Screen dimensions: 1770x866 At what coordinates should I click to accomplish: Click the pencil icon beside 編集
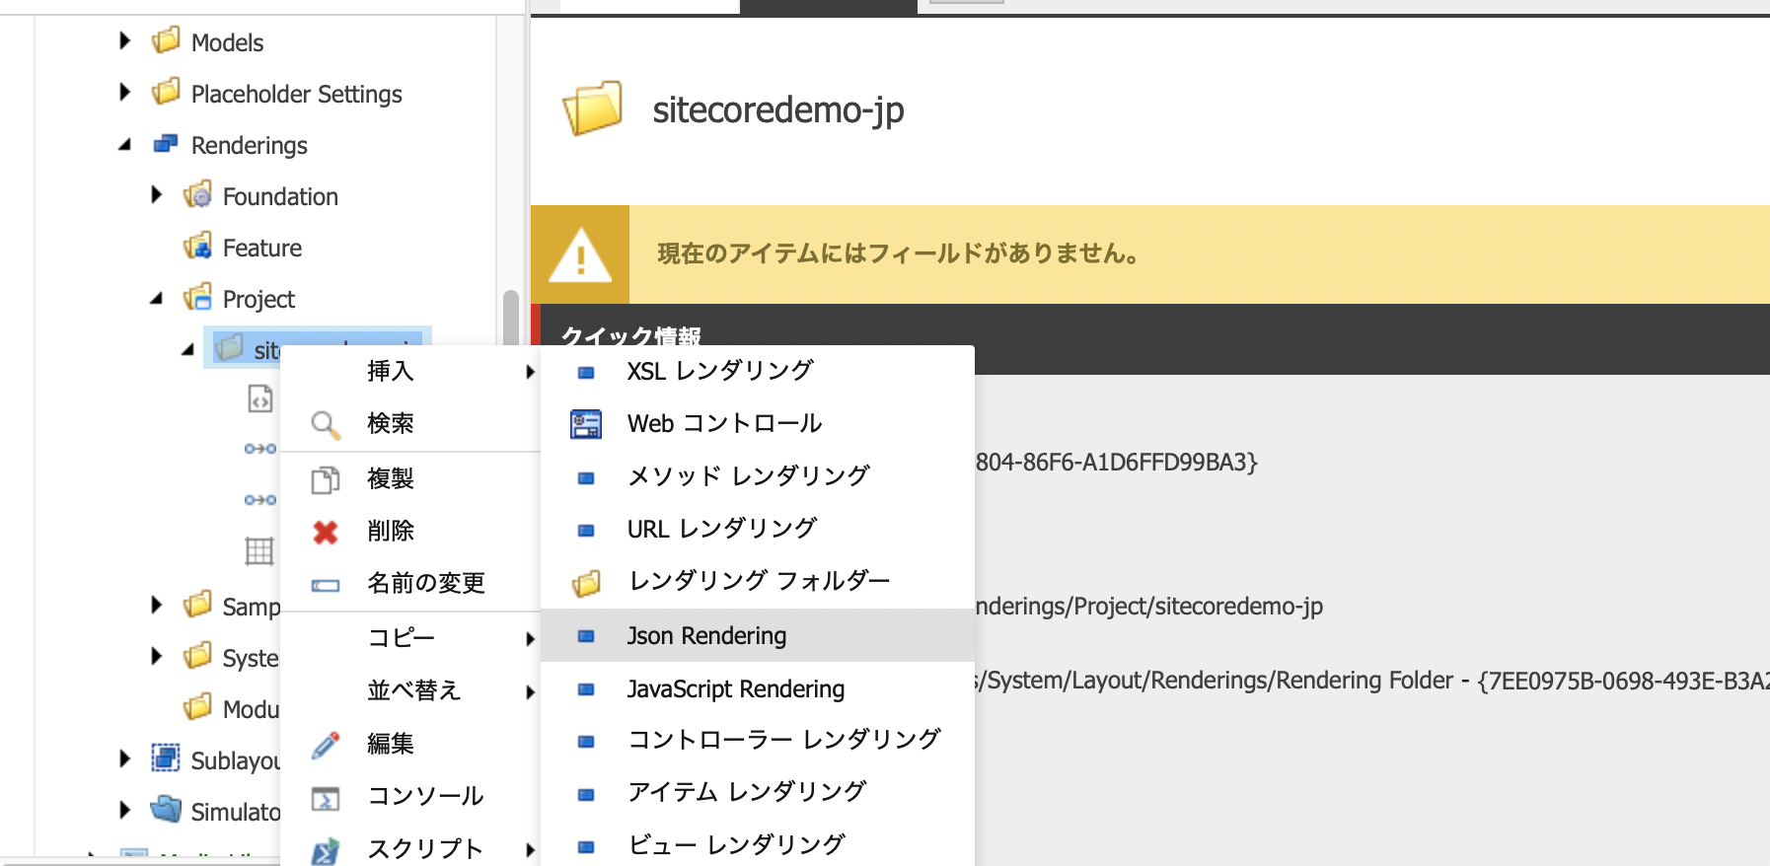click(326, 745)
